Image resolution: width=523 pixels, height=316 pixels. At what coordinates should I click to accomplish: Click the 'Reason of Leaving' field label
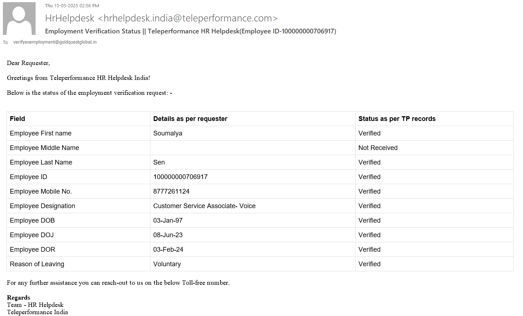click(x=37, y=264)
